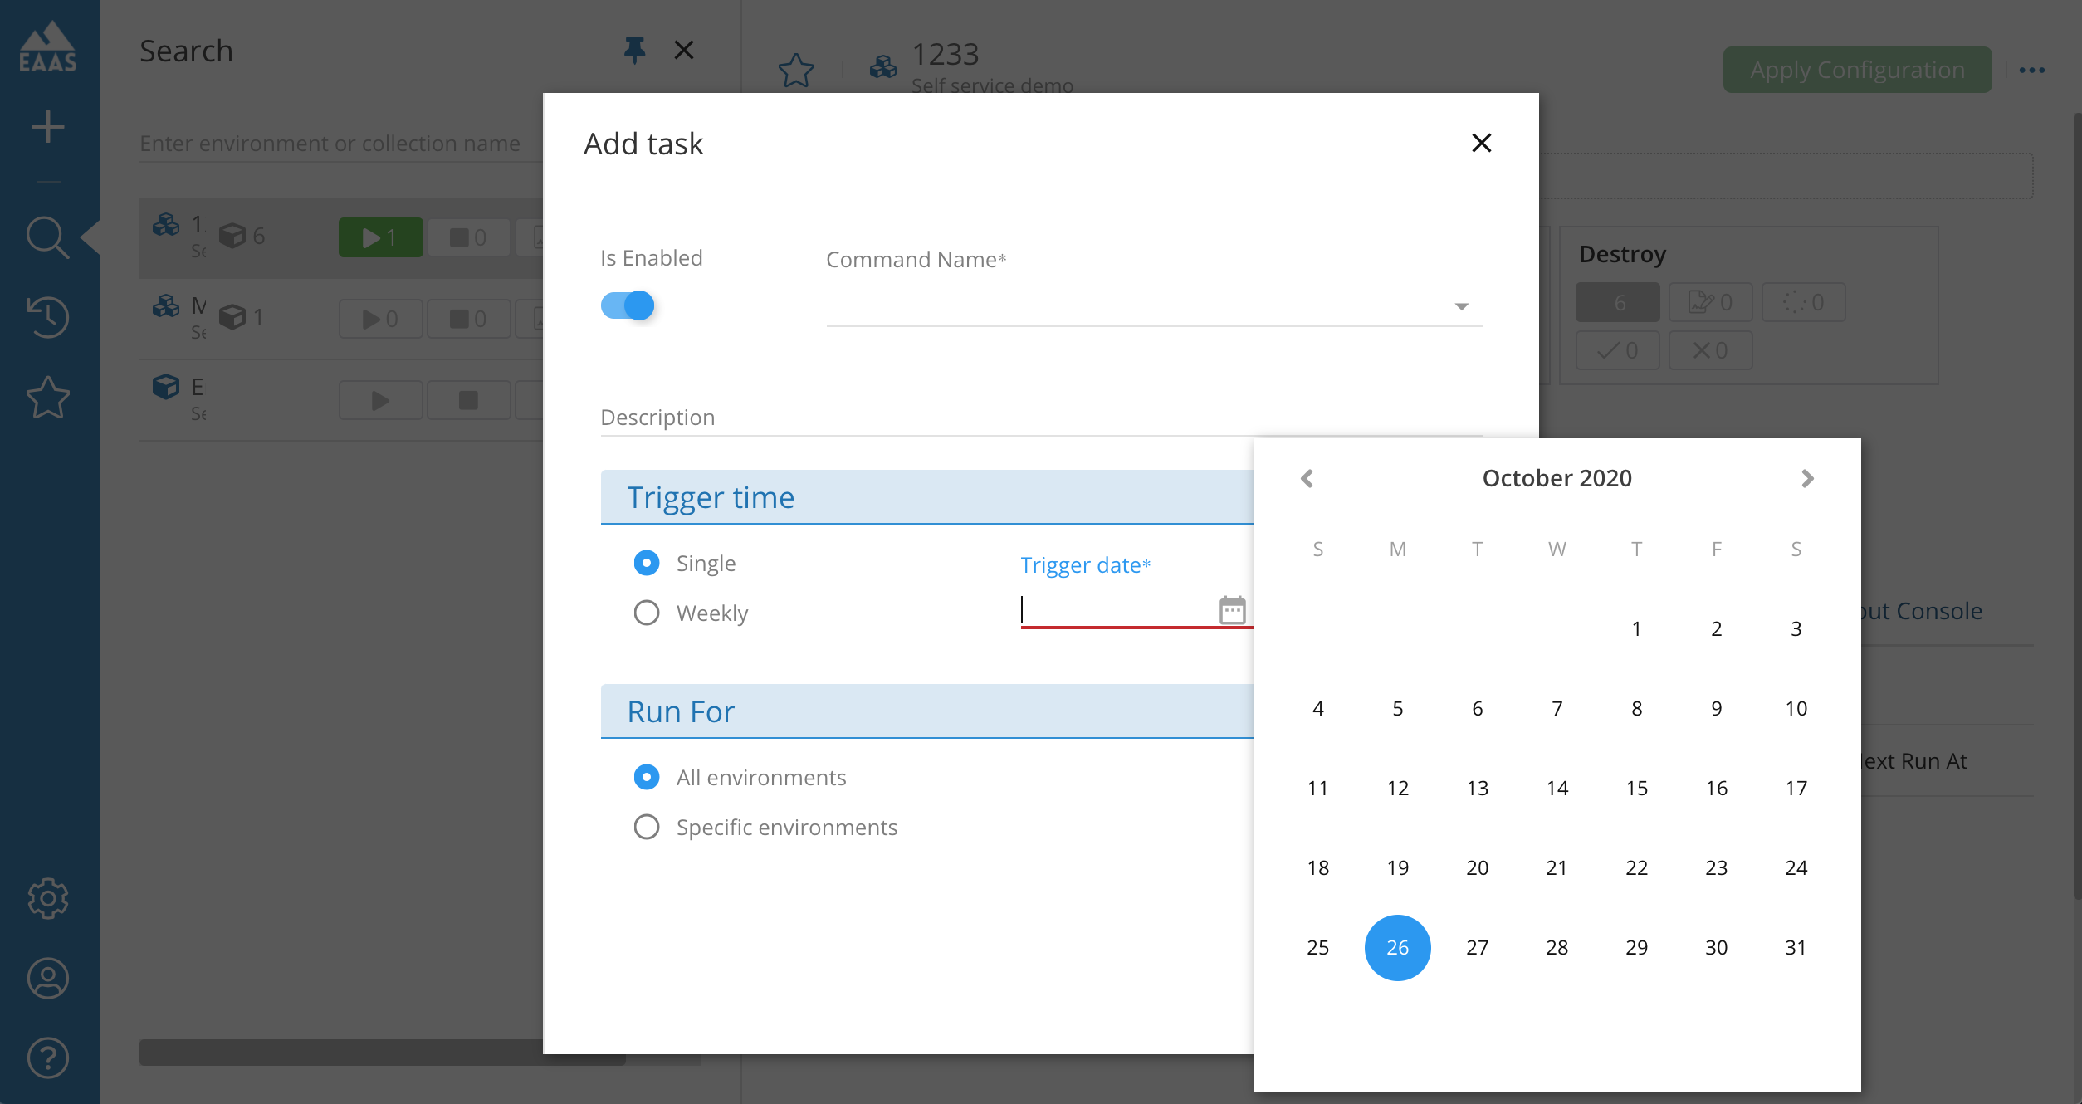
Task: Open the calendar icon in Trigger date field
Action: (x=1232, y=610)
